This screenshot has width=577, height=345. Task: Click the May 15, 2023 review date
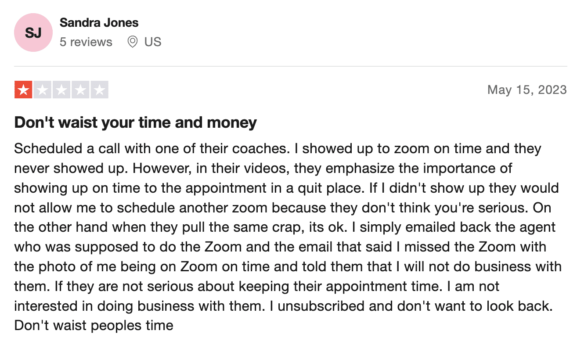tap(527, 90)
